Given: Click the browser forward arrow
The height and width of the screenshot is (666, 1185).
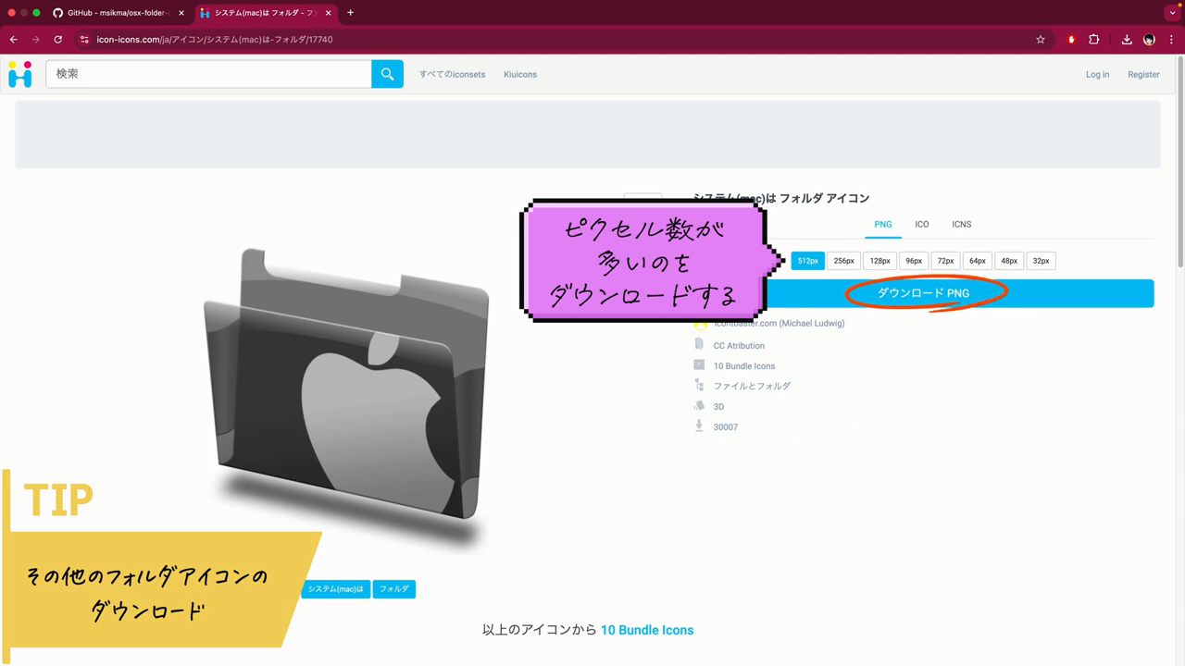Looking at the screenshot, I should point(35,40).
